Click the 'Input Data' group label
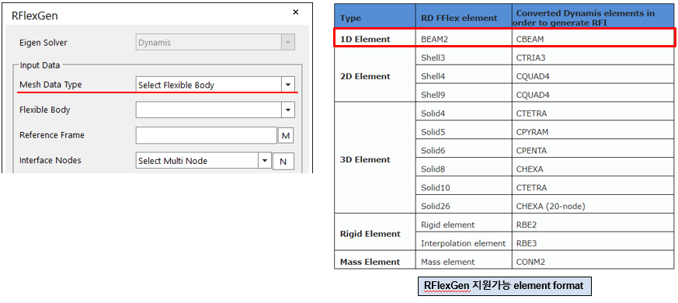The height and width of the screenshot is (303, 678). (40, 65)
